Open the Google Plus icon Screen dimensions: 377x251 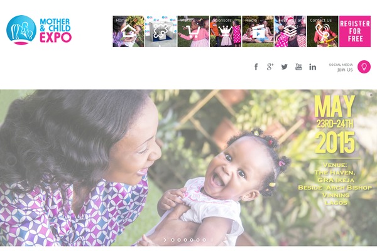click(270, 67)
